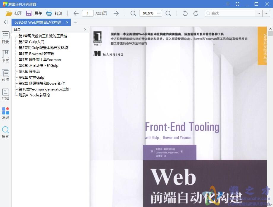Jump to 第6章 不同环境下的Gulp
The image size is (273, 207).
click(39, 65)
